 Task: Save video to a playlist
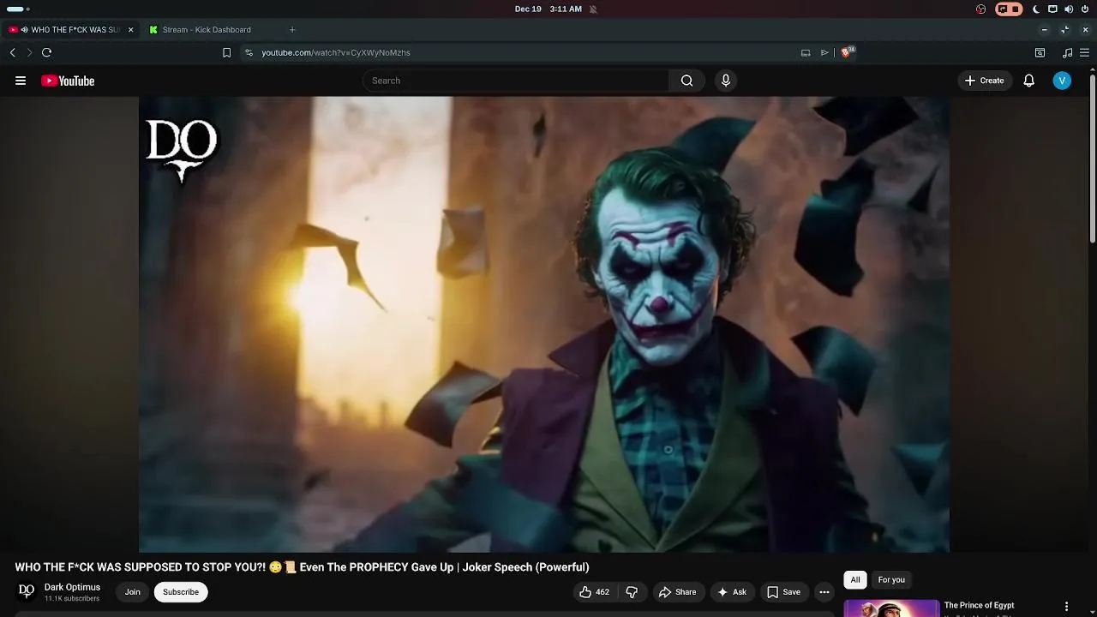(783, 592)
